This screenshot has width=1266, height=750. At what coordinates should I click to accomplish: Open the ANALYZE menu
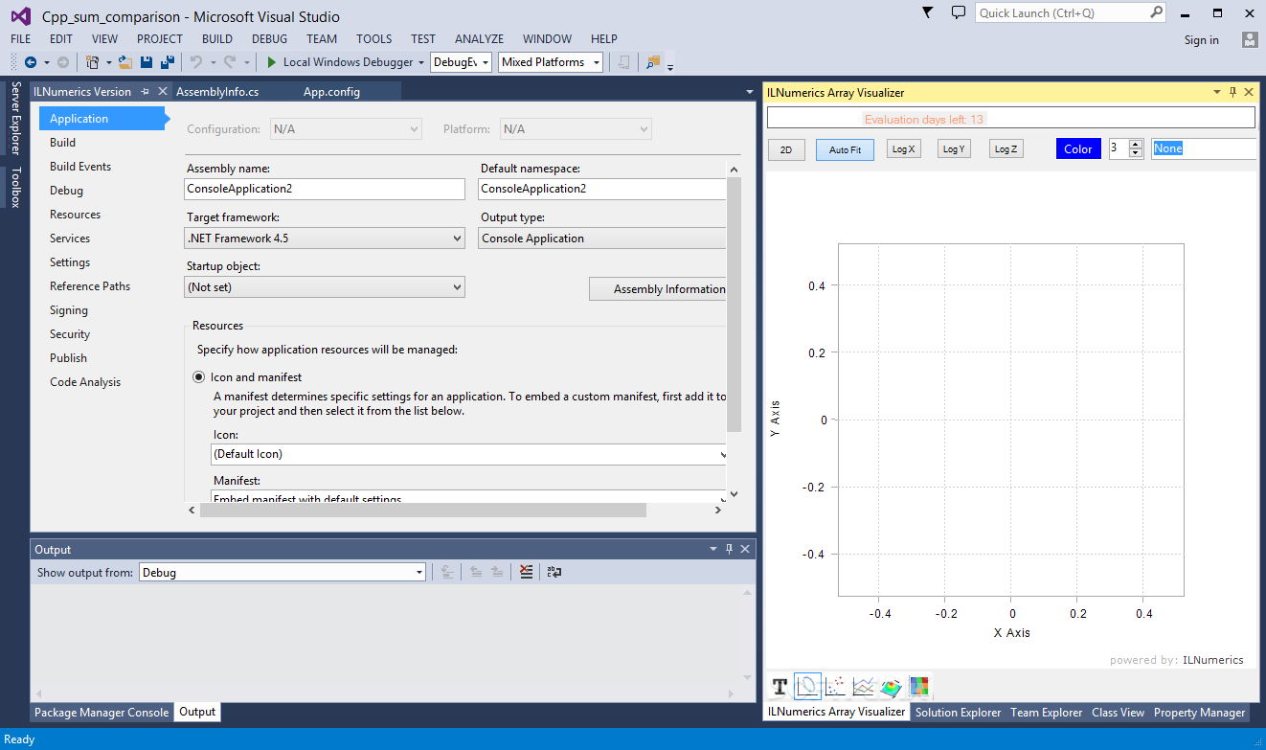(x=479, y=39)
